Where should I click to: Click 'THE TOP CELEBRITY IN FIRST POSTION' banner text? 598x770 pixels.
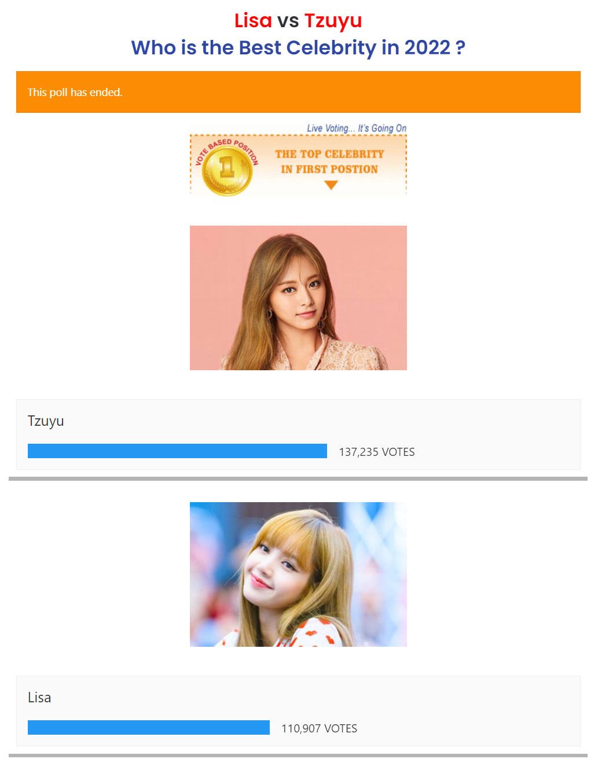click(x=329, y=161)
